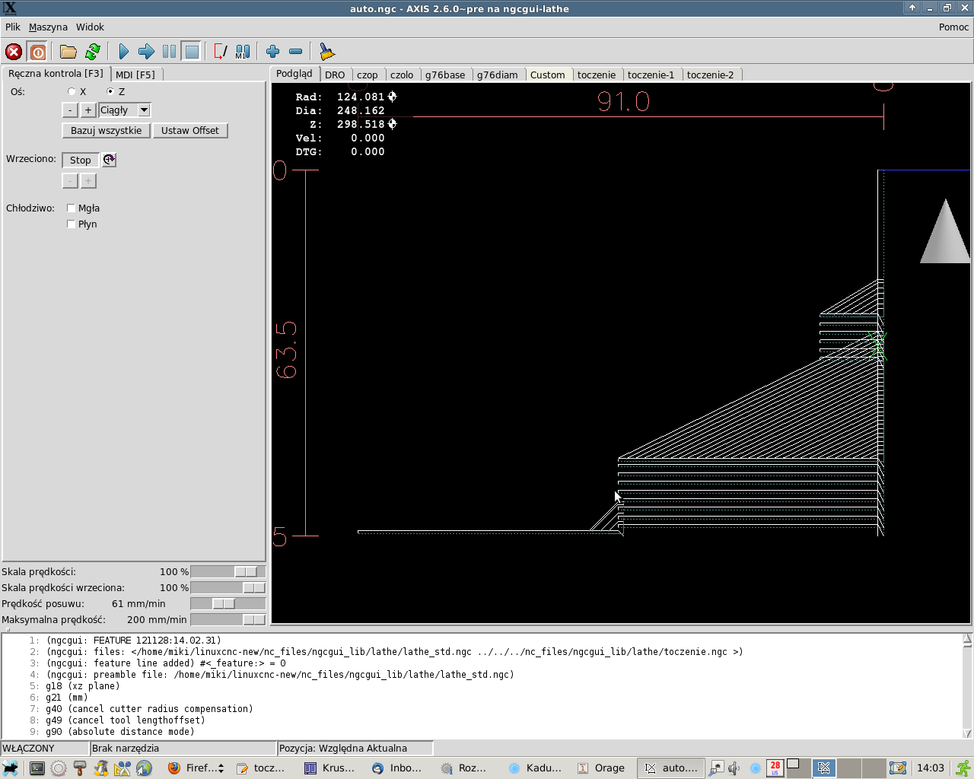This screenshot has width=974, height=779.
Task: Click the ring-shaped launcher beside the terminal
Action: click(x=58, y=768)
